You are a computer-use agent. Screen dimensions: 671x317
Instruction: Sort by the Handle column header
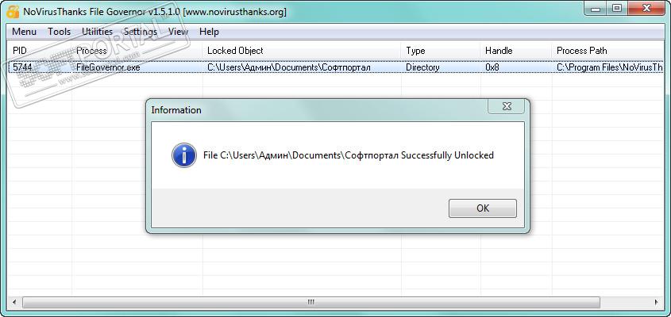516,51
